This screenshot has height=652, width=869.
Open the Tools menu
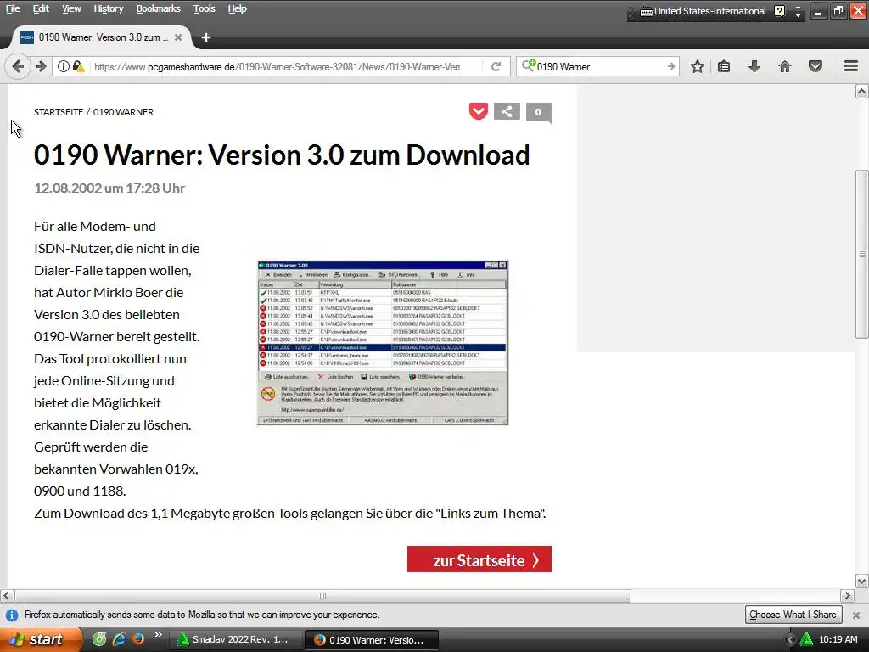(204, 8)
